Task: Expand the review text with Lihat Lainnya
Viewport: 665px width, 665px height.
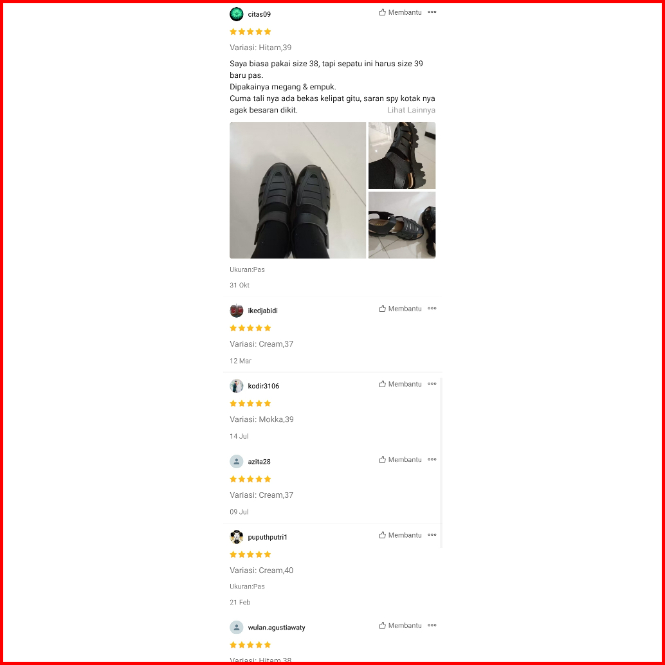Action: click(x=411, y=110)
